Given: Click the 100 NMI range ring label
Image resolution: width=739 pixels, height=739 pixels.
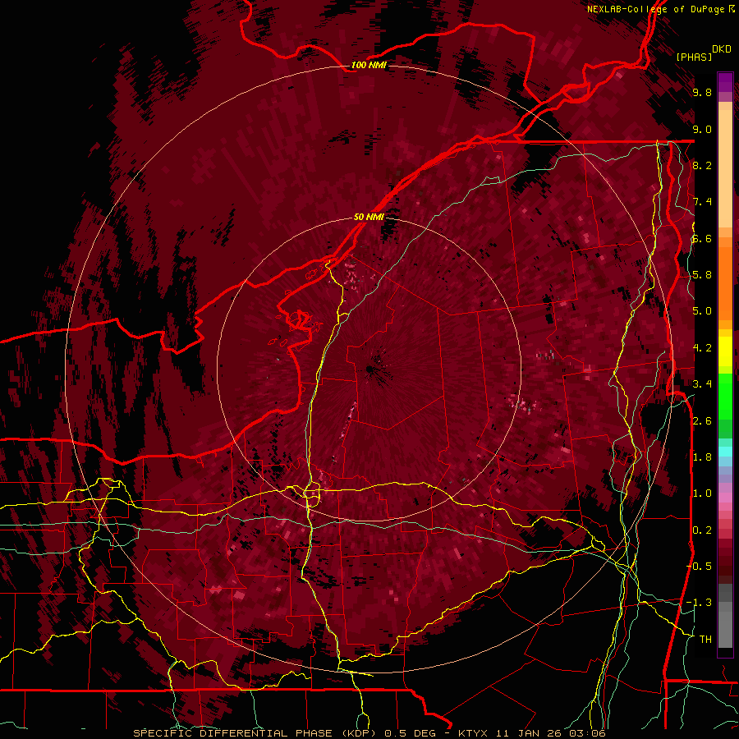Looking at the screenshot, I should coord(369,65).
